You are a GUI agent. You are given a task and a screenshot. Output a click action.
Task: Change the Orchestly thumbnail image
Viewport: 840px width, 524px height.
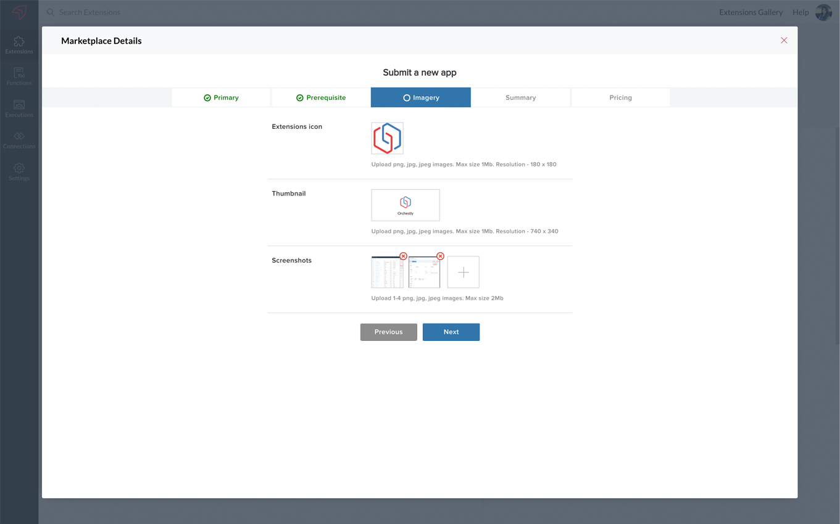pos(405,205)
